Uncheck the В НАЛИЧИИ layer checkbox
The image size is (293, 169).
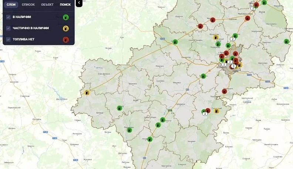click(8, 17)
